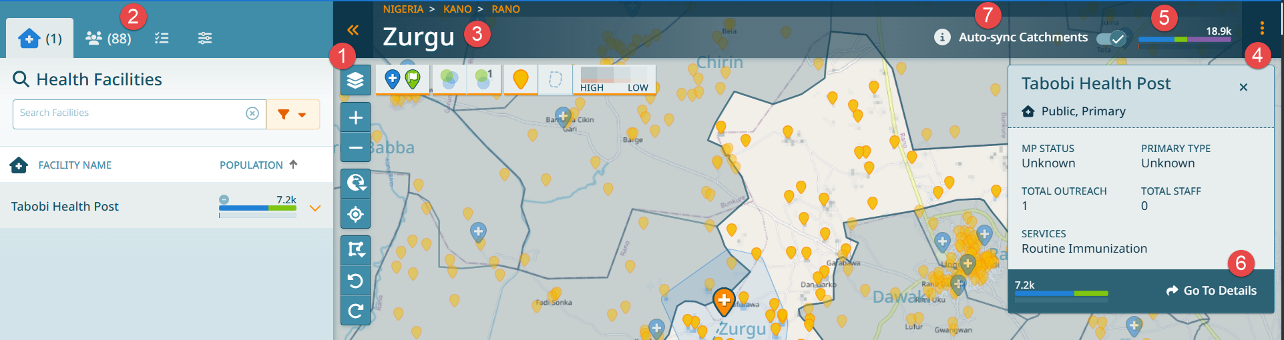The width and height of the screenshot is (1284, 340).
Task: Open the Auto-sync Catchments info icon
Action: [941, 37]
